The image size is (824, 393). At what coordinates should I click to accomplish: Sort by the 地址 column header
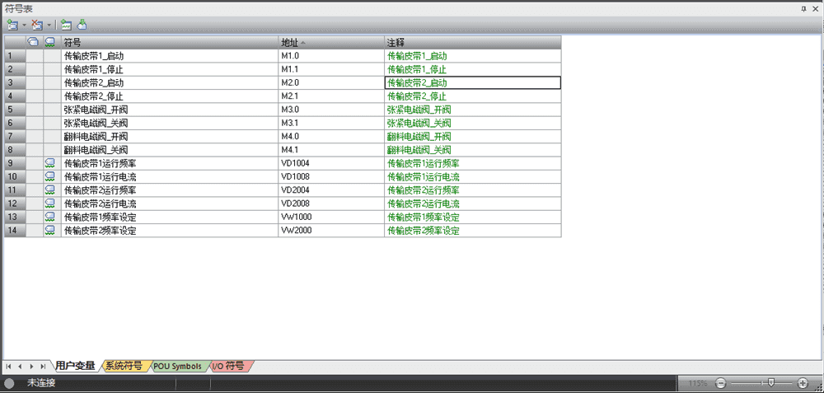tap(331, 42)
